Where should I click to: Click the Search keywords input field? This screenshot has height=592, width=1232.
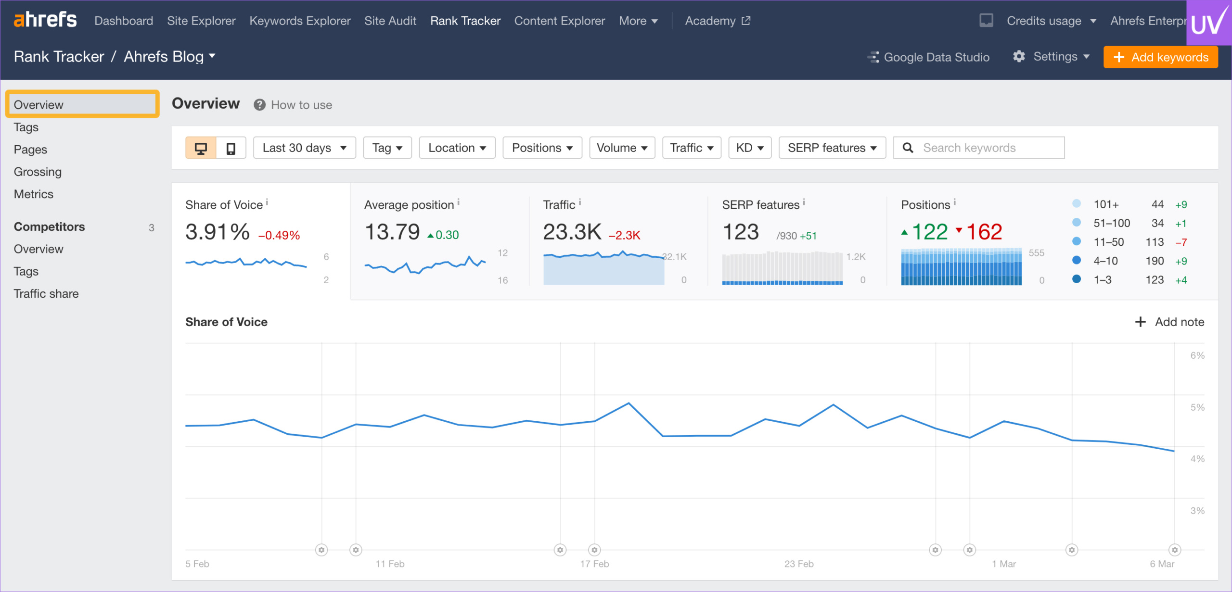(x=979, y=148)
